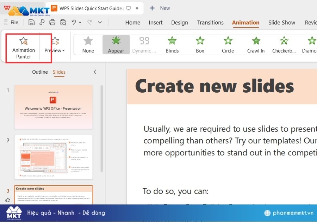Switch to the Outline pane view
This screenshot has height=222, width=317.
pos(40,72)
